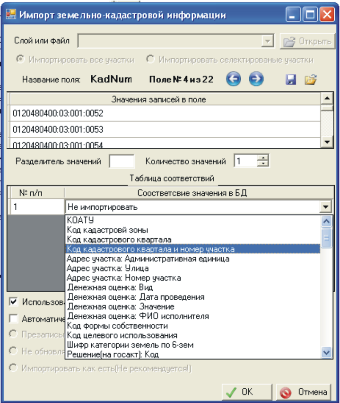
Task: Minimize the import dialog window
Action: [x=295, y=15]
